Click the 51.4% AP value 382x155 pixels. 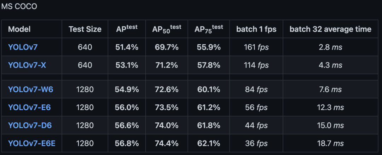[127, 47]
